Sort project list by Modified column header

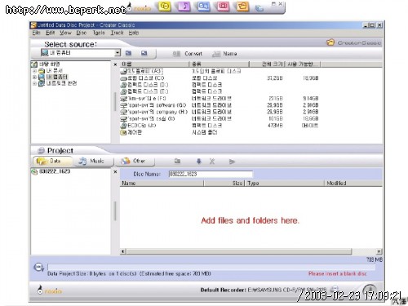[353, 183]
